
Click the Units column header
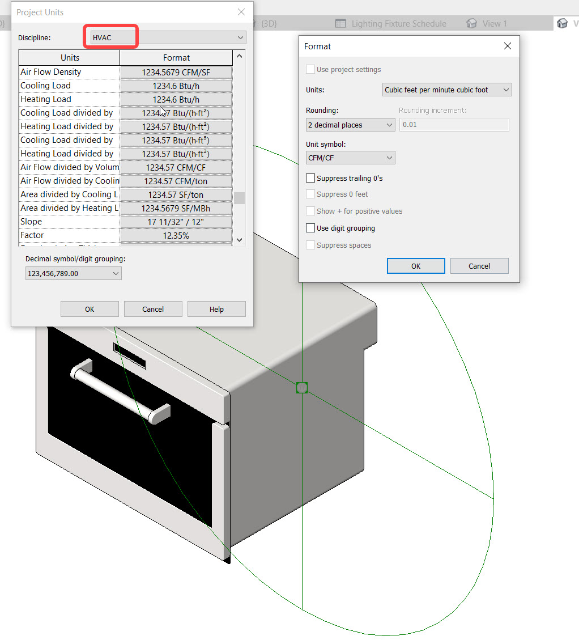click(x=70, y=58)
